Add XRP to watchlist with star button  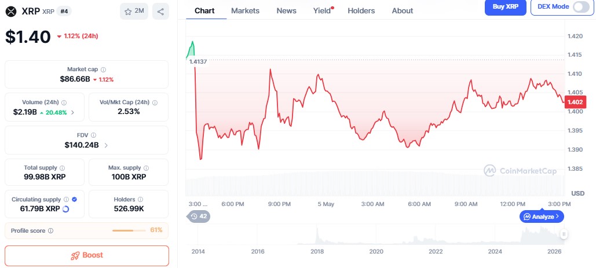point(134,11)
